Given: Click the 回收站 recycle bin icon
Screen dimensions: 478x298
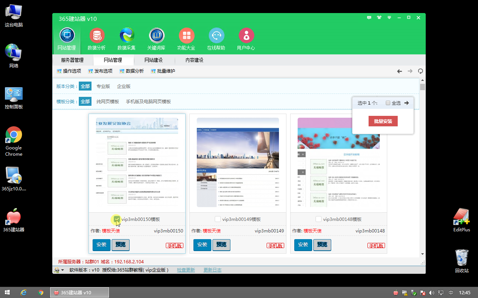Looking at the screenshot, I should pyautogui.click(x=462, y=261).
